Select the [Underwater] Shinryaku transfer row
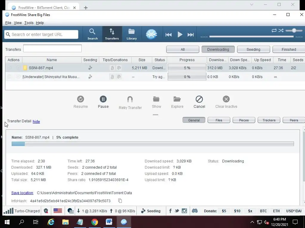The width and height of the screenshot is (305, 228). click(155, 77)
